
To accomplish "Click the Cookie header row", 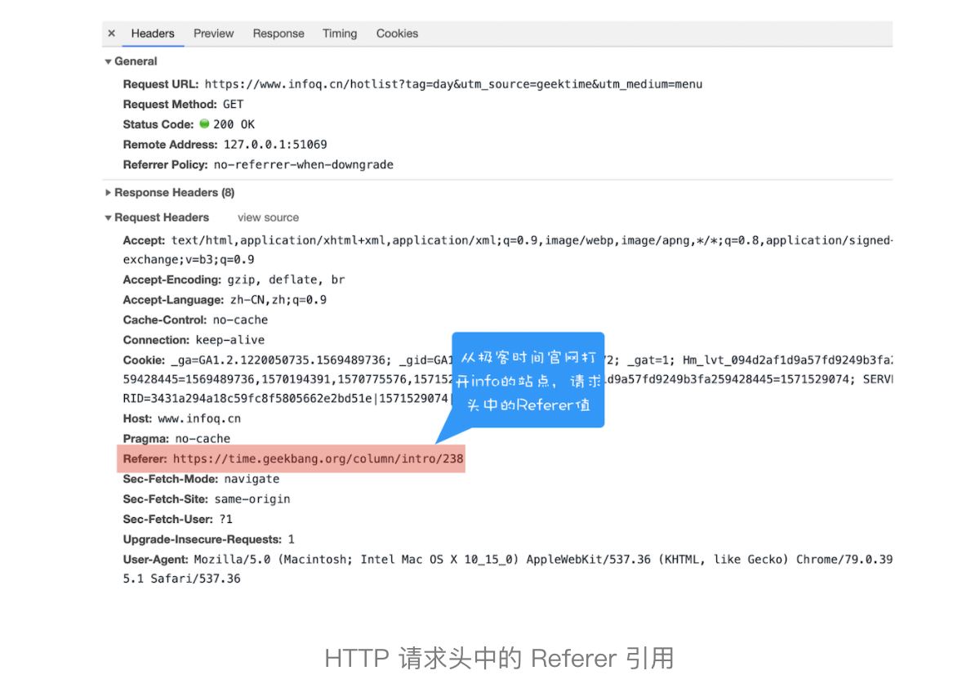I will click(x=507, y=379).
